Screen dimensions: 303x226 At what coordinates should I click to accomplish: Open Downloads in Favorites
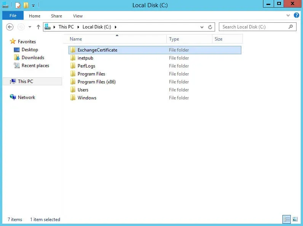33,58
